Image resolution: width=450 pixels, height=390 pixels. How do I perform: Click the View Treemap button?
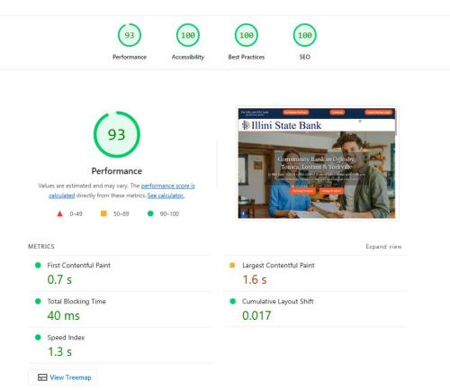tap(63, 377)
